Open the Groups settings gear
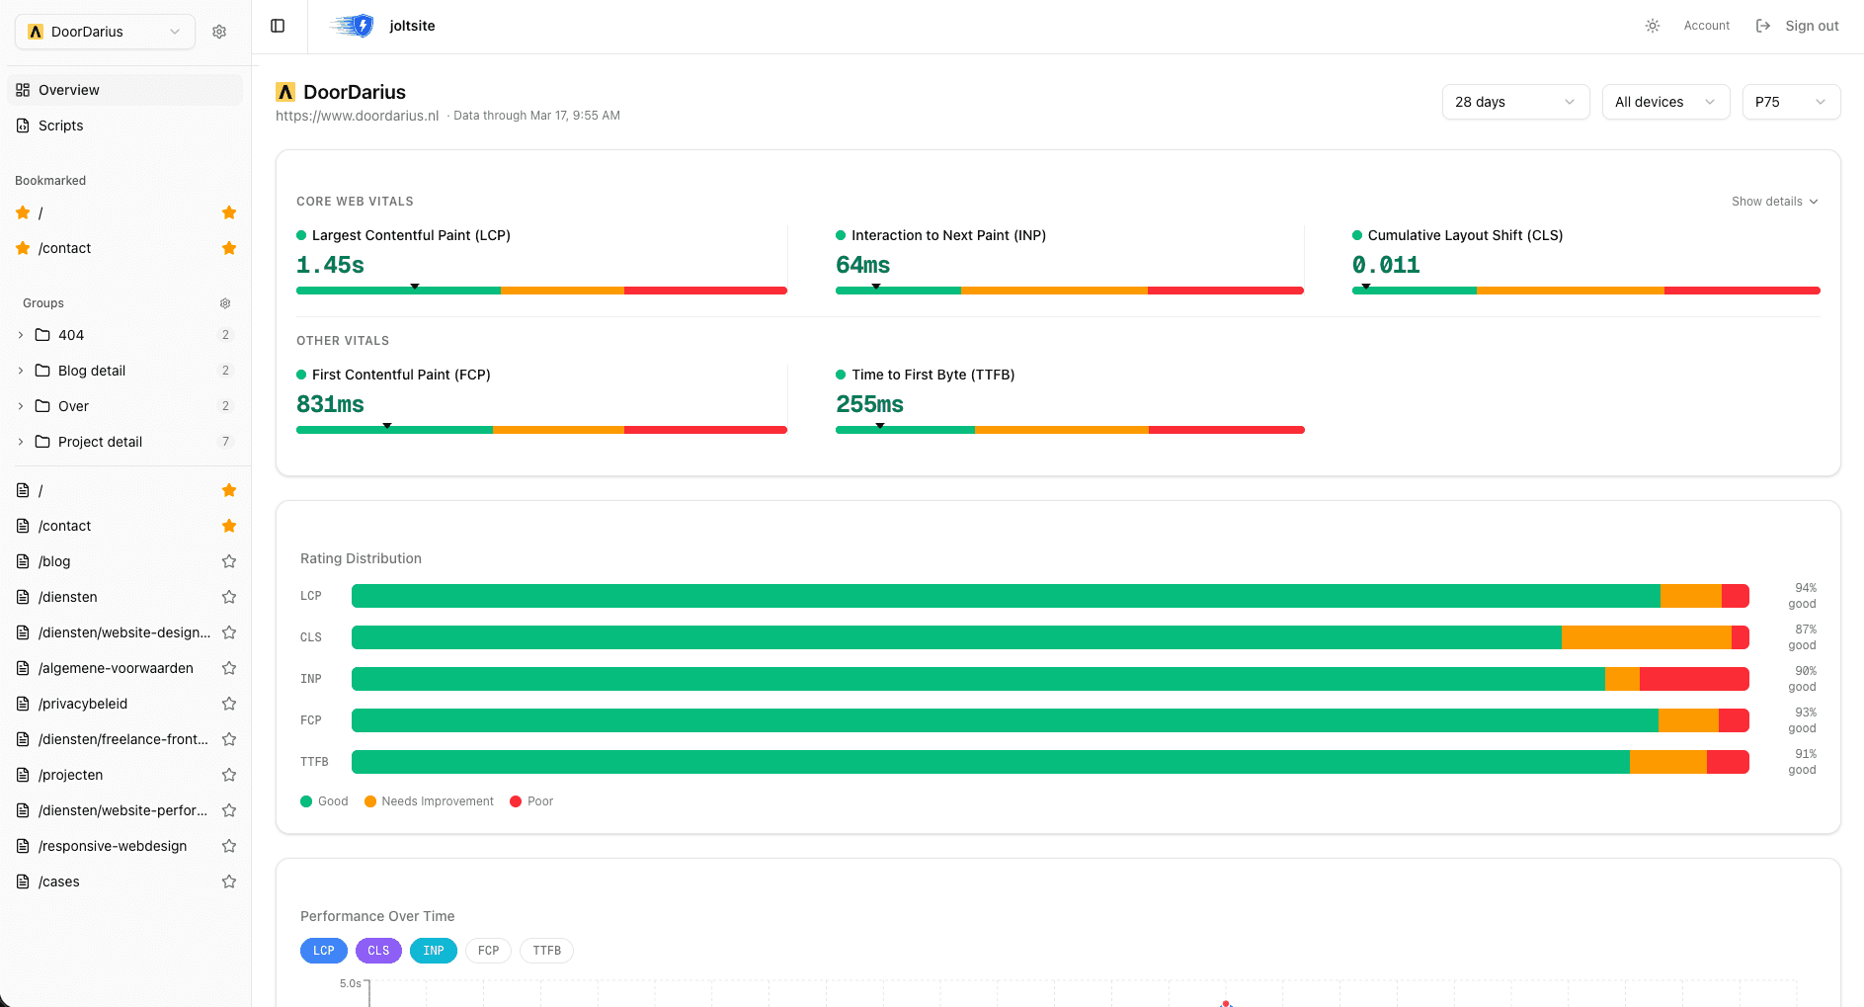This screenshot has height=1007, width=1864. click(224, 303)
